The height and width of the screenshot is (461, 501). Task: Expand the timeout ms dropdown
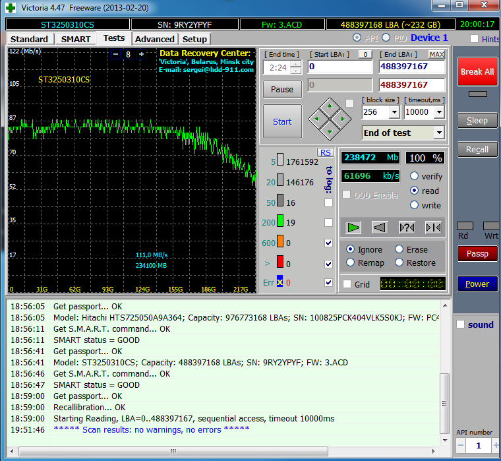point(440,112)
